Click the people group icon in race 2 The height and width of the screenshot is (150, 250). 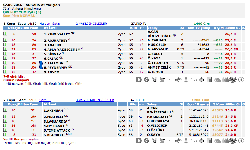(225, 141)
